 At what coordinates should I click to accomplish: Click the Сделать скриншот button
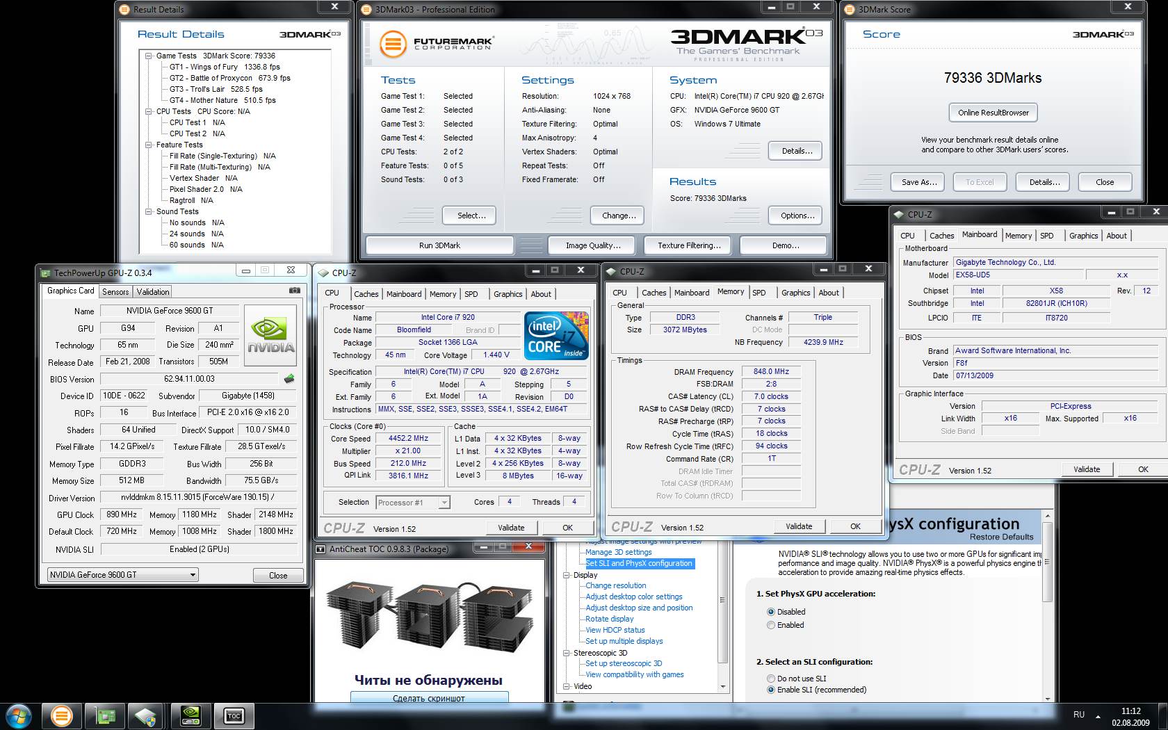click(429, 697)
